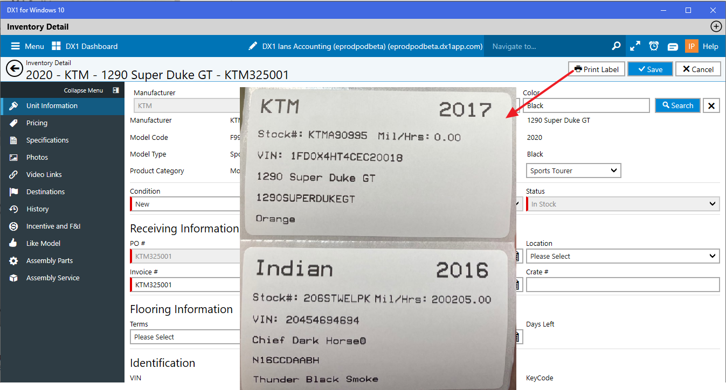Open the Status In Stock dropdown
The width and height of the screenshot is (726, 390).
coord(623,204)
